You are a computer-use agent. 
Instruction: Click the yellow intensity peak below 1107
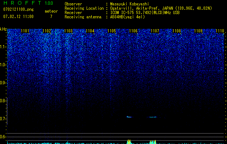(x=153, y=142)
